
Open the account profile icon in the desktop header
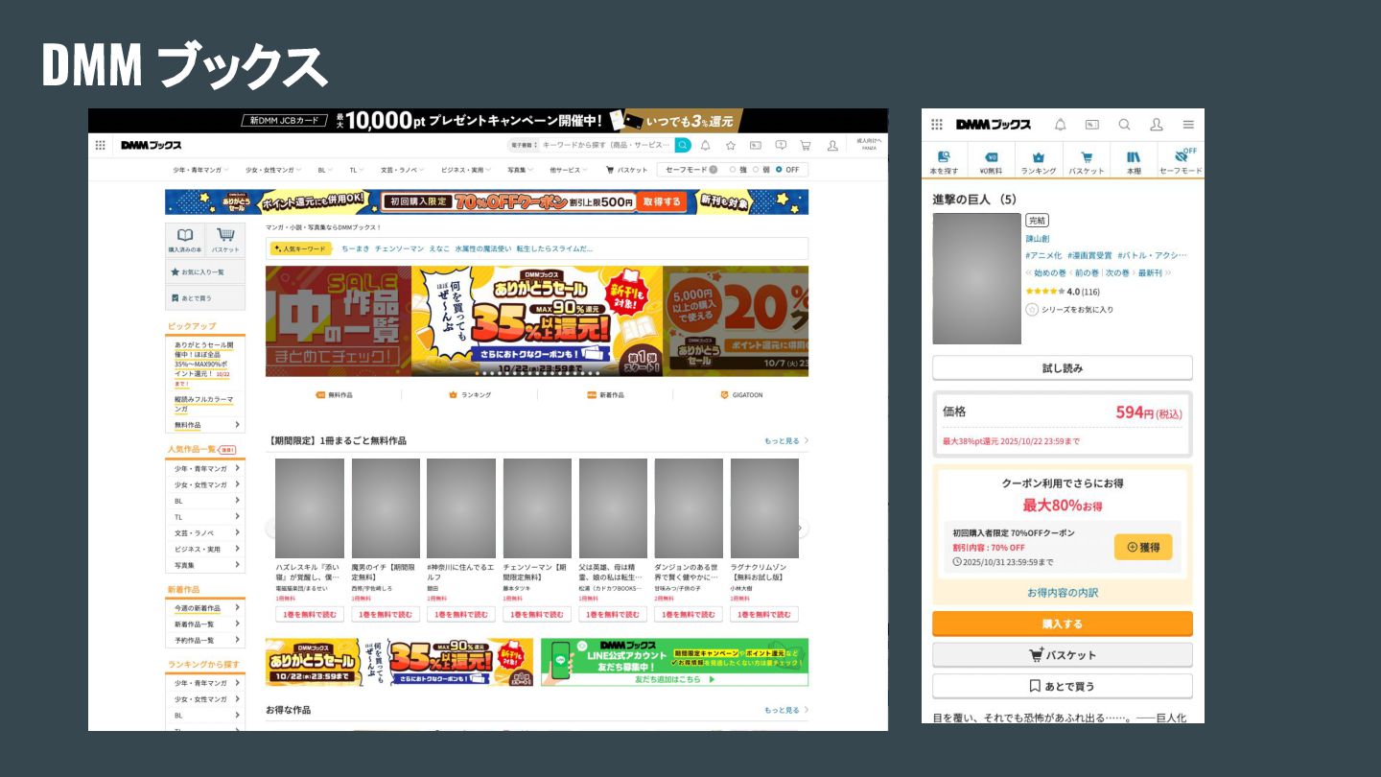[831, 145]
